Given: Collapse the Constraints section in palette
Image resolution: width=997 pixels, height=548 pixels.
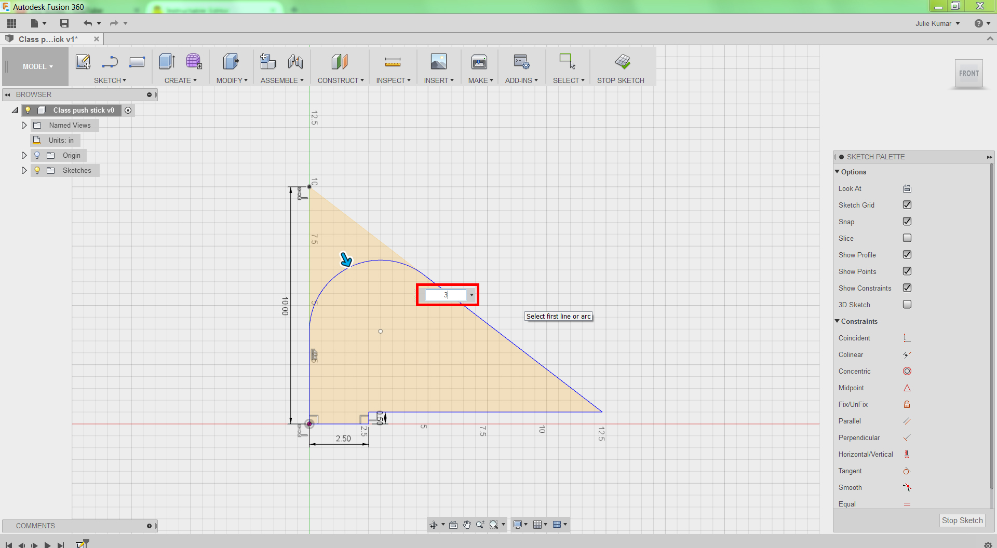Looking at the screenshot, I should [837, 321].
